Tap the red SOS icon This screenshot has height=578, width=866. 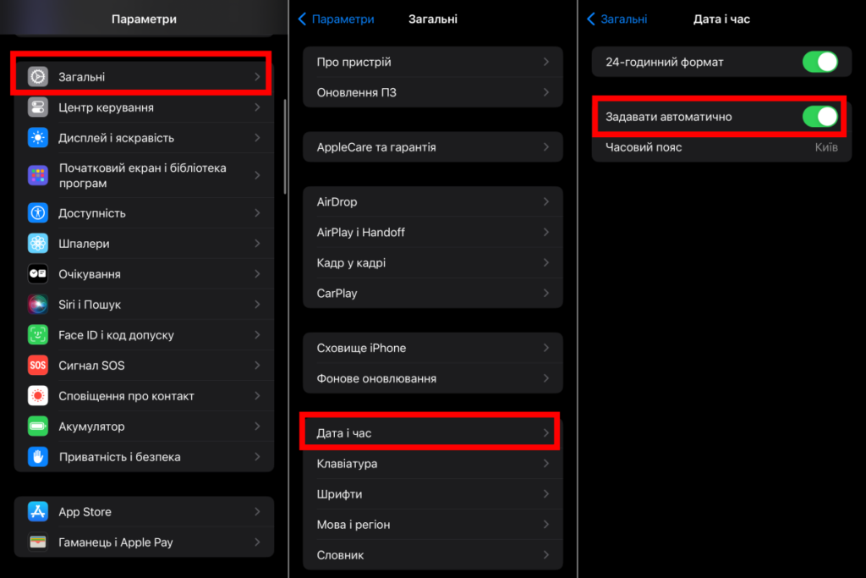coord(38,366)
